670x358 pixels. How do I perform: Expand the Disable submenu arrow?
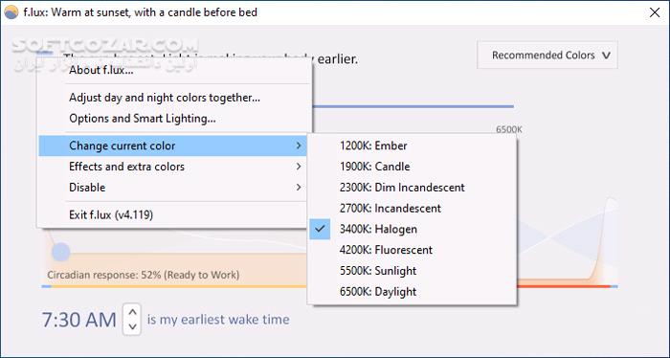click(x=299, y=187)
